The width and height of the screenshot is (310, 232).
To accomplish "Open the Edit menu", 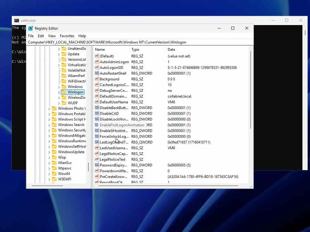I will click(x=41, y=36).
